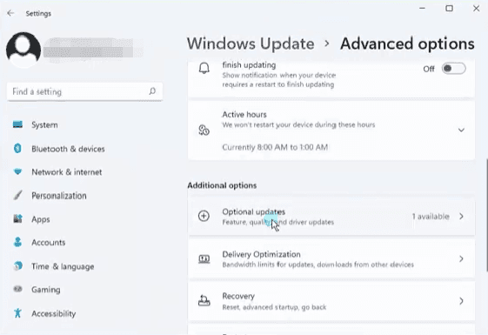Click the Active hours heading

(x=244, y=114)
